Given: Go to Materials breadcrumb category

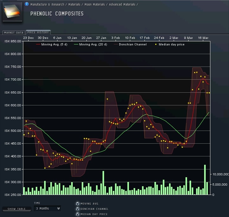Looking at the screenshot, I should (x=74, y=5).
